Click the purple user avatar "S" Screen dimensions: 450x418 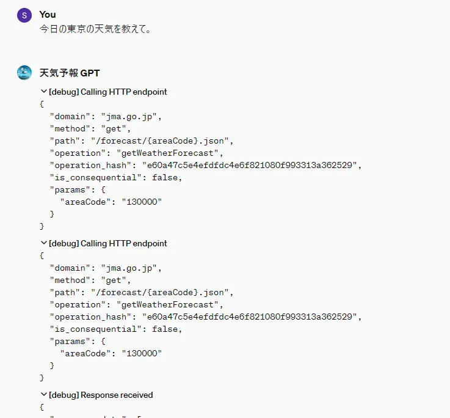pos(24,16)
